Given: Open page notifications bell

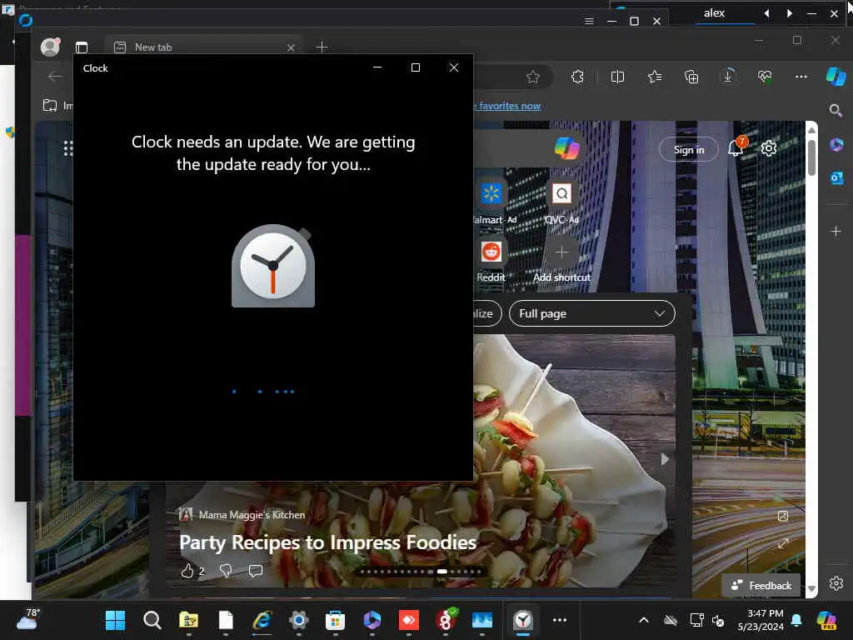Looking at the screenshot, I should click(736, 147).
